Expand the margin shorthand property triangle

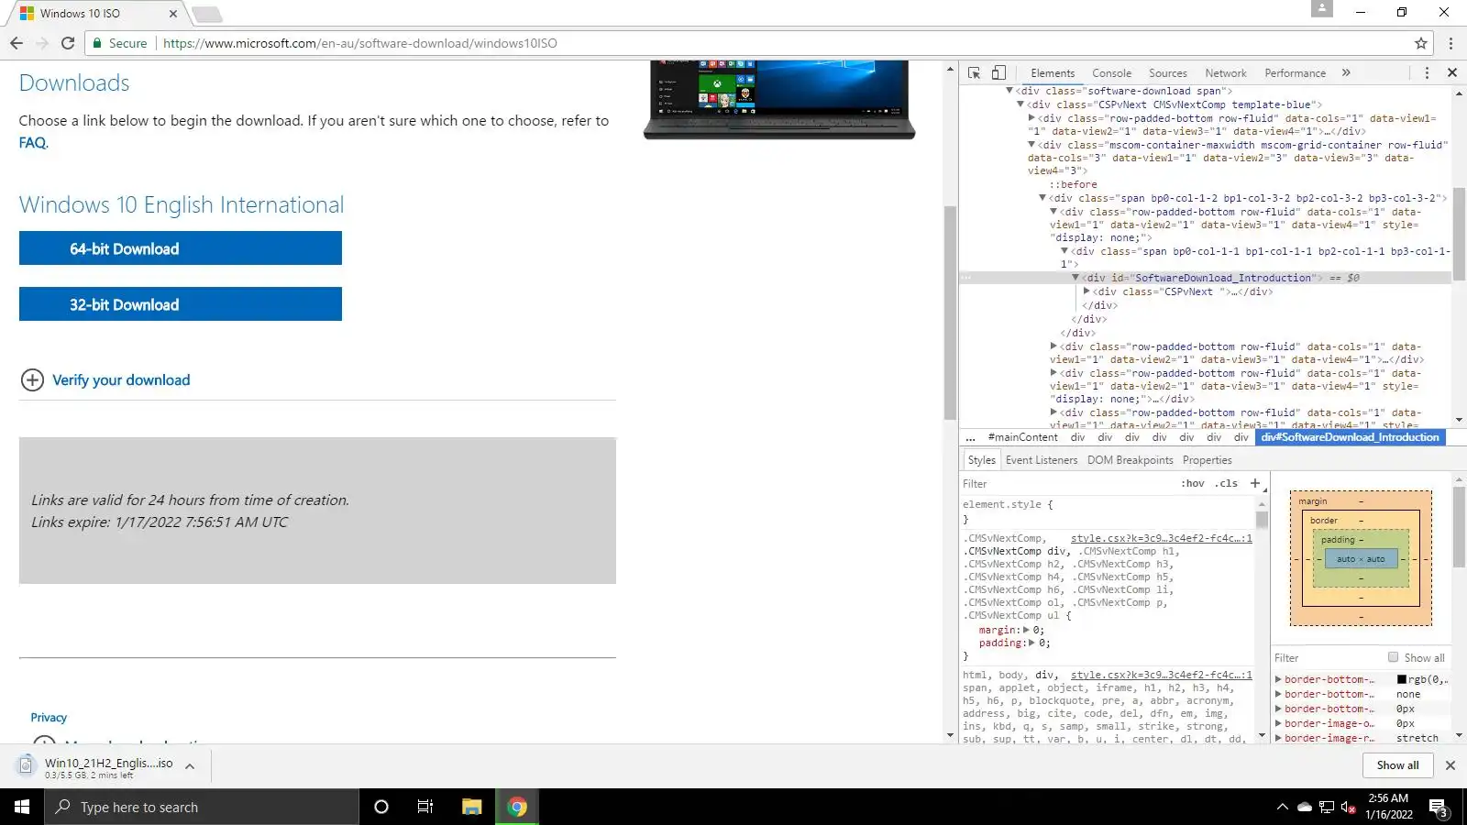[1027, 630]
